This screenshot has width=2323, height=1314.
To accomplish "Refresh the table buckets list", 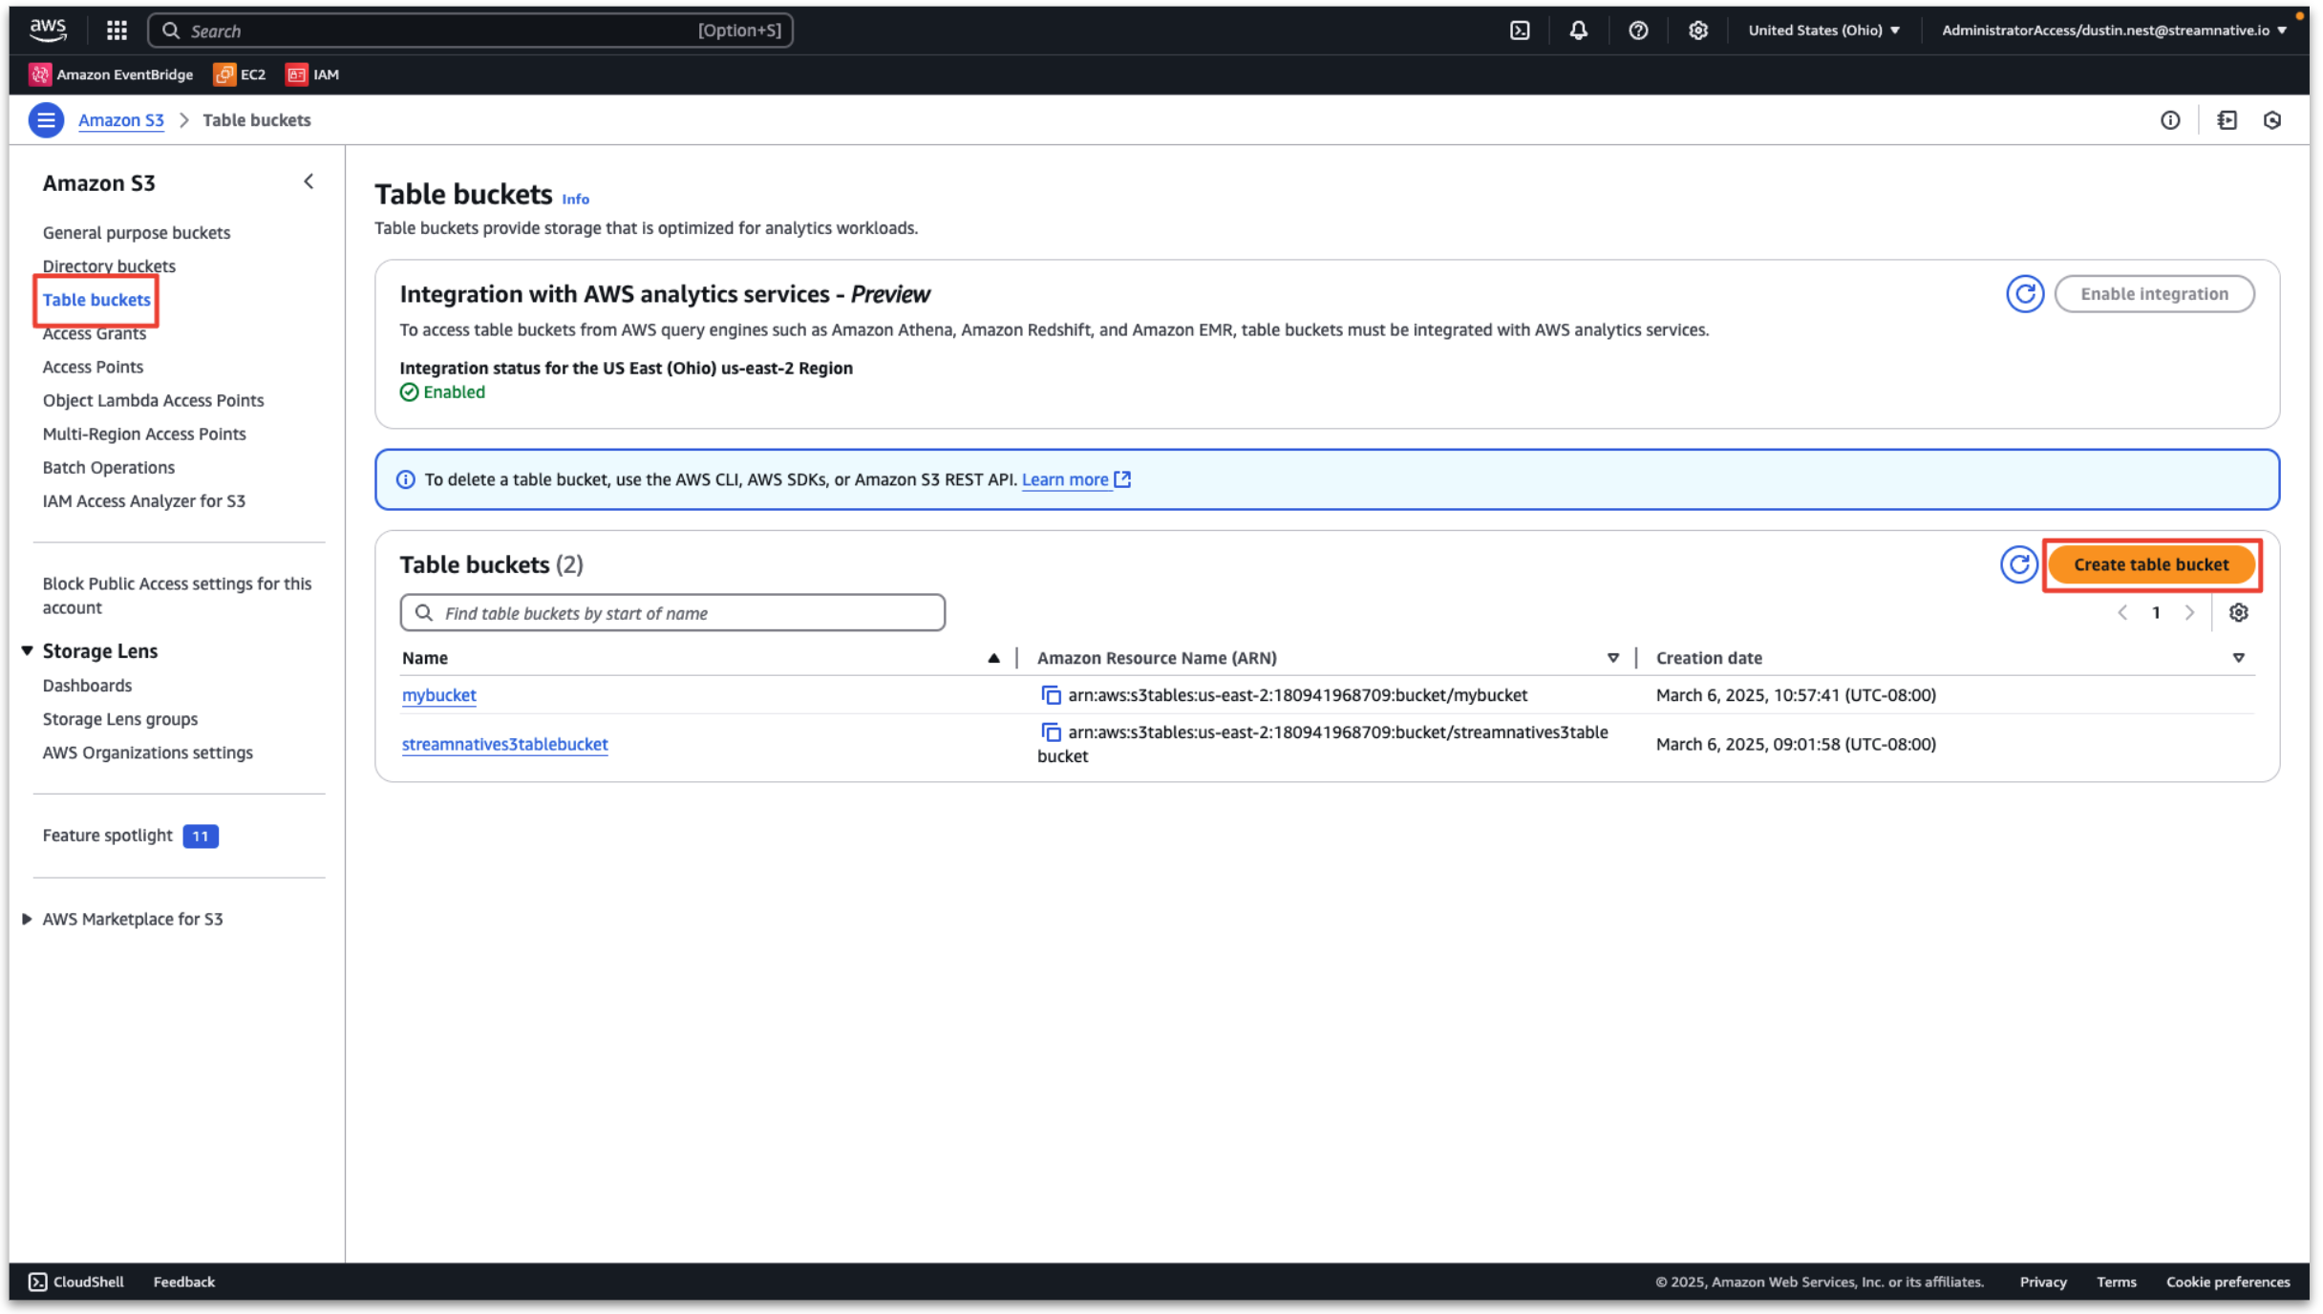I will [2018, 564].
